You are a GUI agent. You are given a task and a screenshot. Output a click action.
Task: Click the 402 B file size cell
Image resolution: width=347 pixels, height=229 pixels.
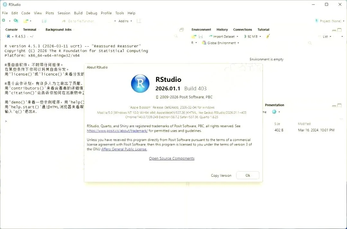pos(279,130)
